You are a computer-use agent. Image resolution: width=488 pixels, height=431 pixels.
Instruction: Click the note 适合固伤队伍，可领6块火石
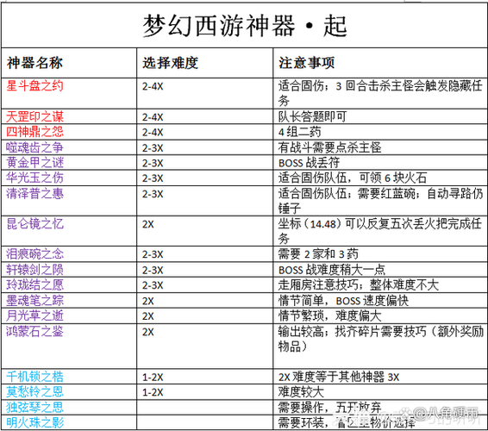coord(353,178)
